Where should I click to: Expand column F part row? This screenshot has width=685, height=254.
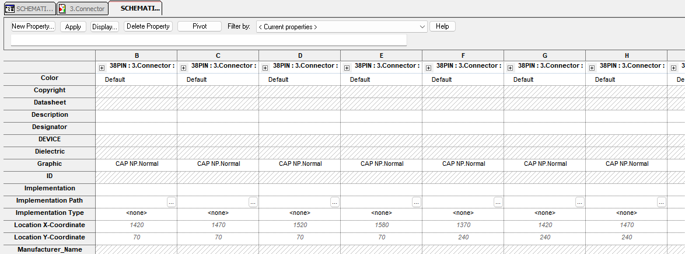428,68
